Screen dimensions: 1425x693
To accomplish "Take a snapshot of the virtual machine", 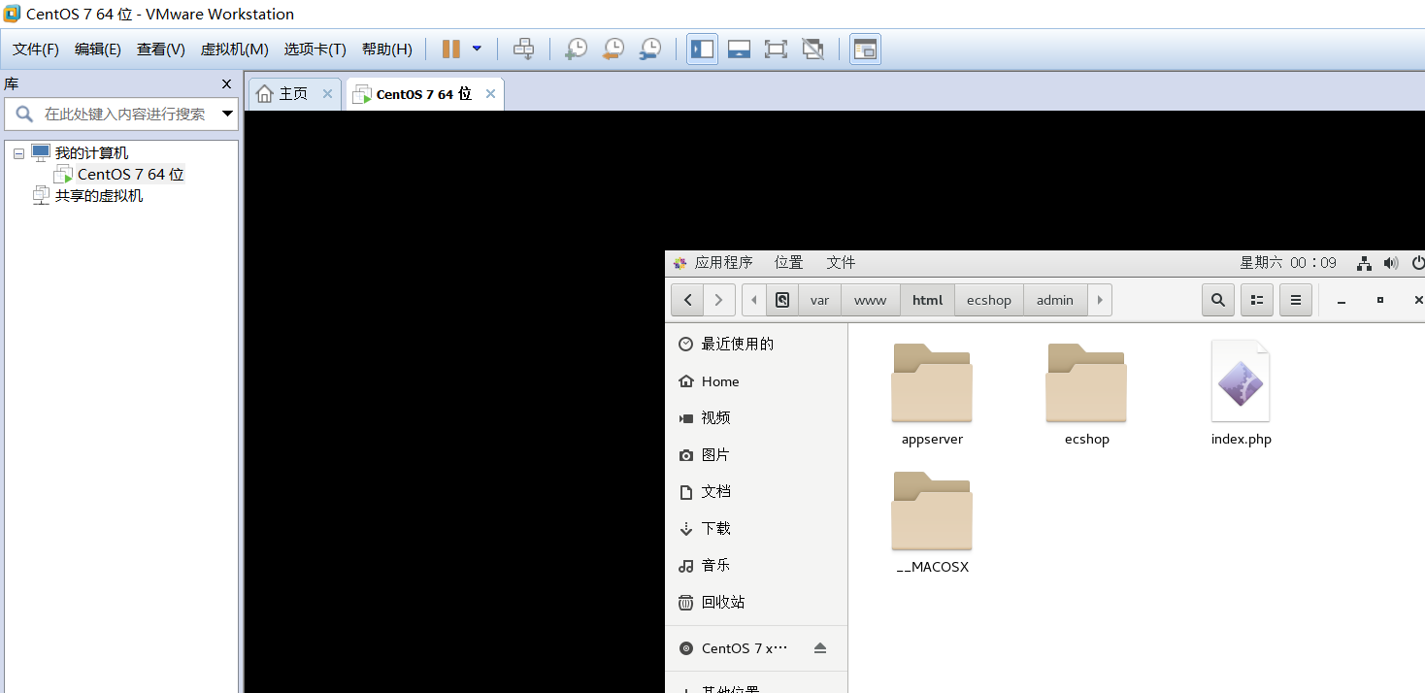I will point(575,49).
